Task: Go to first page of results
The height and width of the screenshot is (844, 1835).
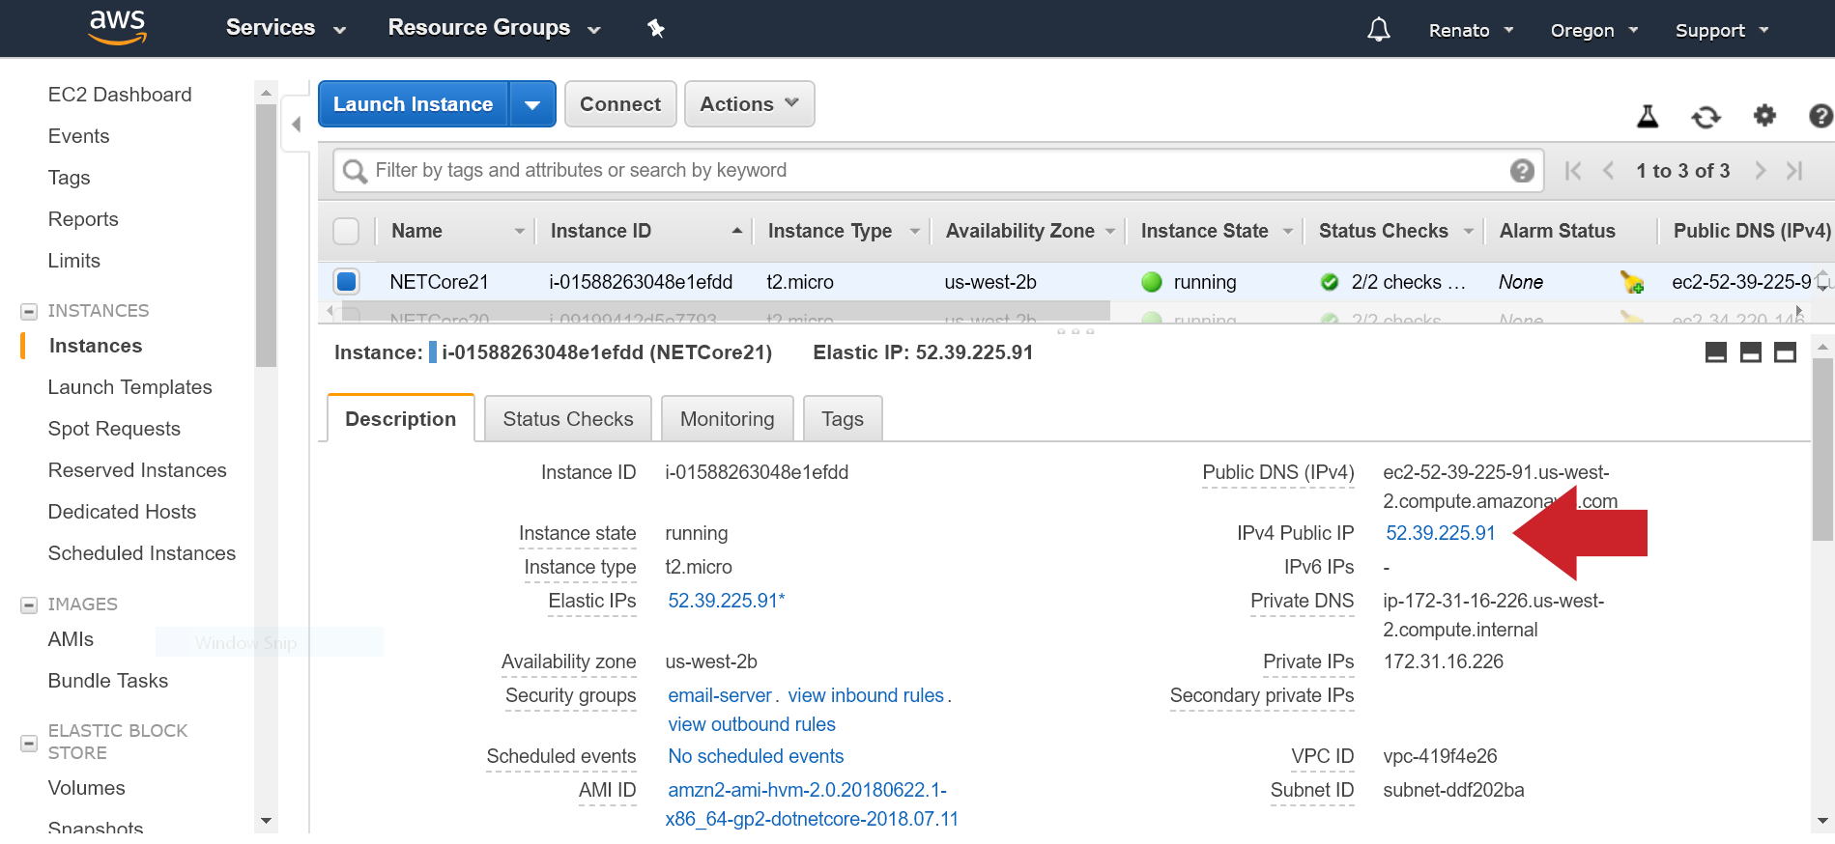Action: (1573, 171)
